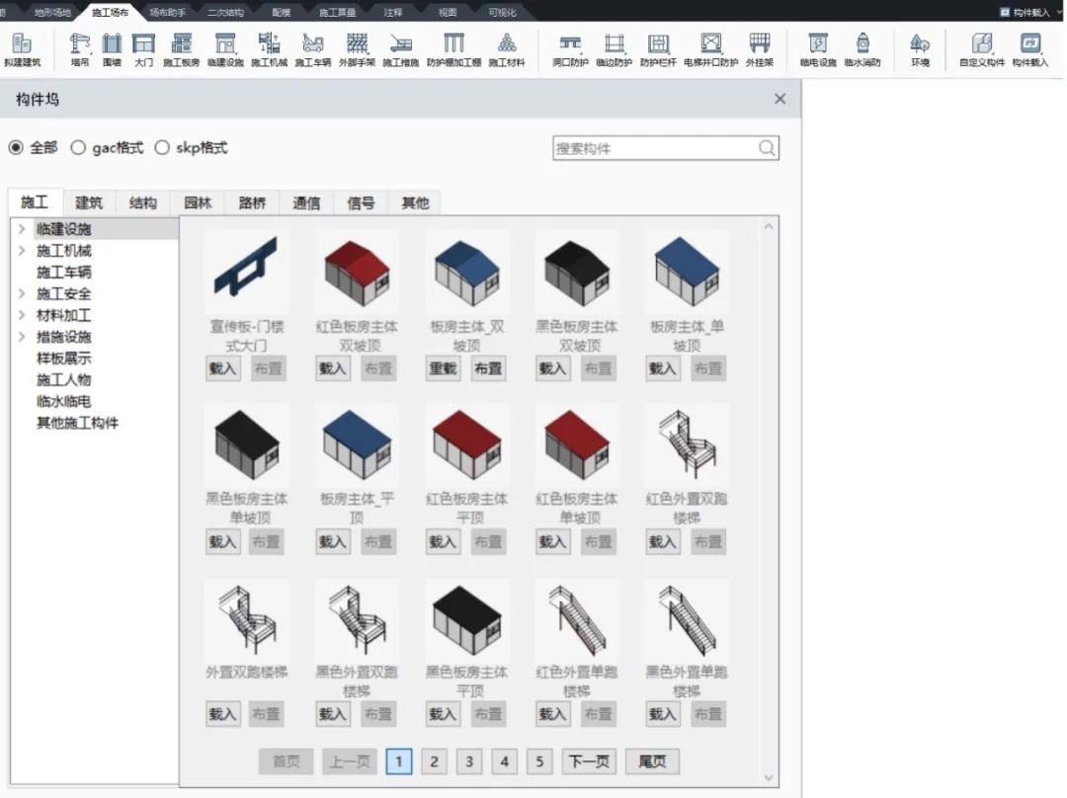
Task: Go to page 5
Action: point(539,761)
